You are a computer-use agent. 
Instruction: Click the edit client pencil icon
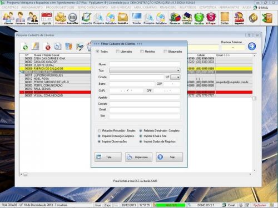coord(36,46)
